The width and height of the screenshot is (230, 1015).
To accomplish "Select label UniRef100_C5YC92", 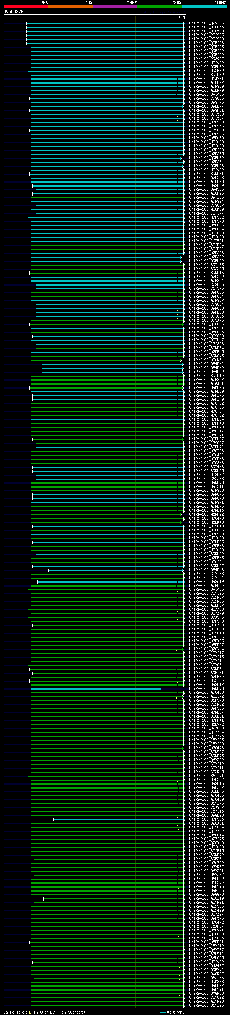I will coord(206,998).
